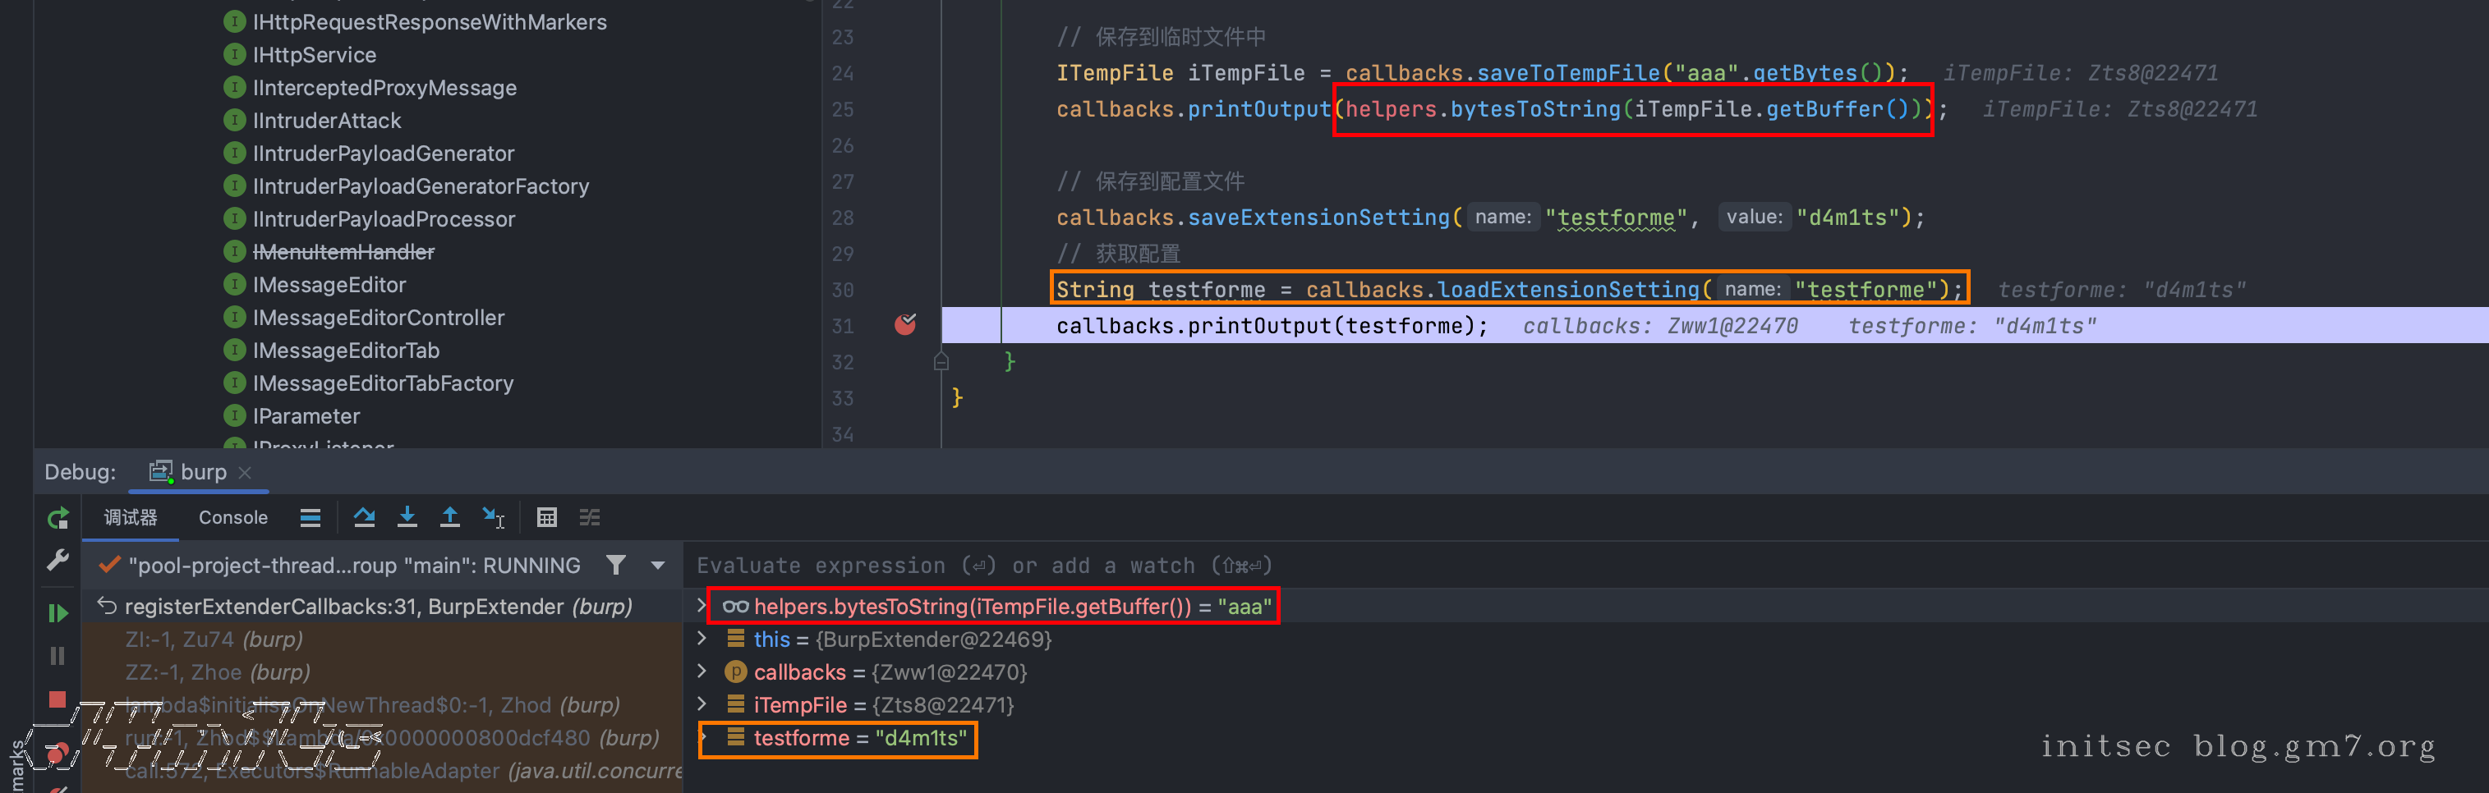Click the Step Out icon
The height and width of the screenshot is (793, 2489).
(449, 518)
